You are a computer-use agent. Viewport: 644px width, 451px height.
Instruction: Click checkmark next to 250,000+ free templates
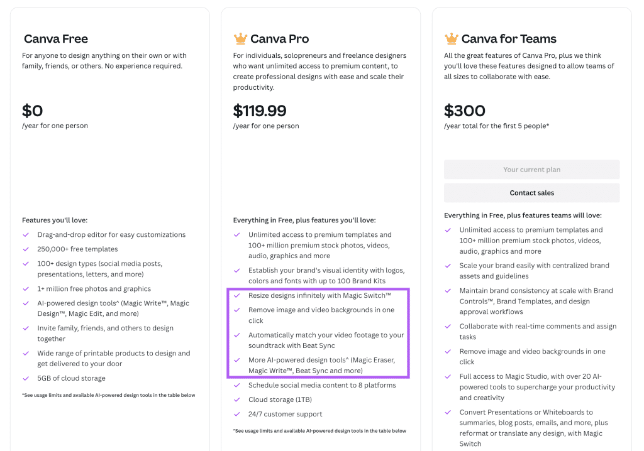coord(26,249)
